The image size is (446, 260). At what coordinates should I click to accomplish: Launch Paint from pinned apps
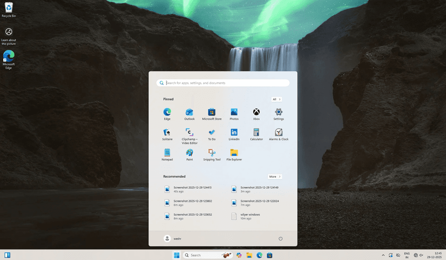click(189, 155)
